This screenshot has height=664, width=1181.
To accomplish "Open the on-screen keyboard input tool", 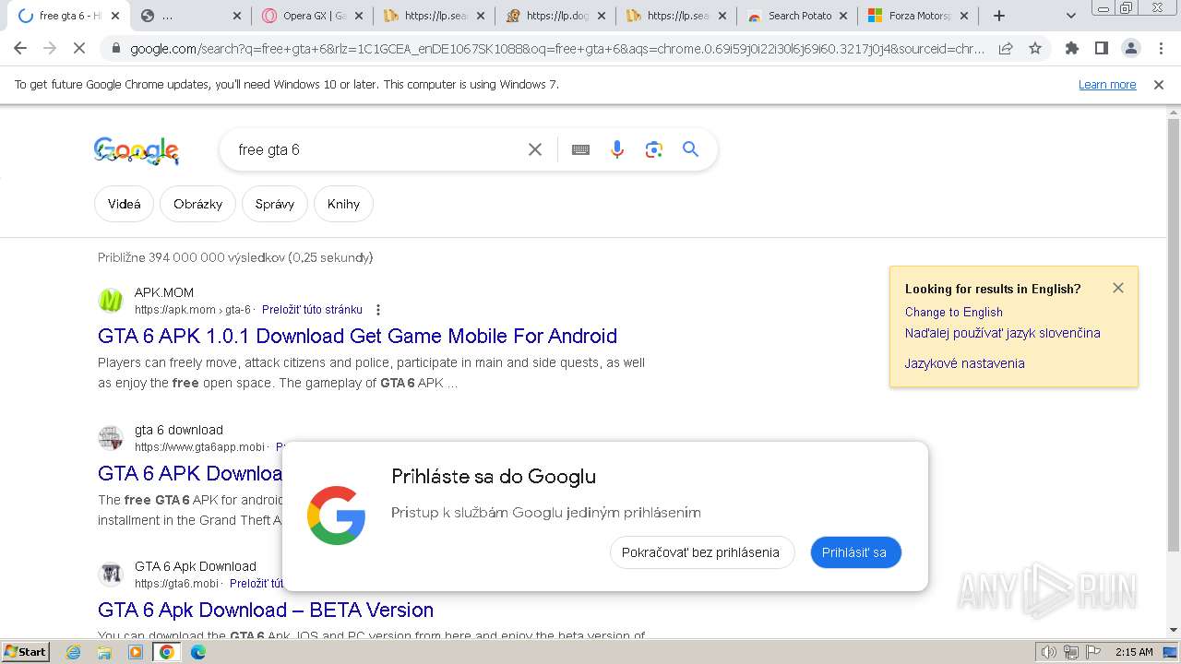I will tap(580, 149).
